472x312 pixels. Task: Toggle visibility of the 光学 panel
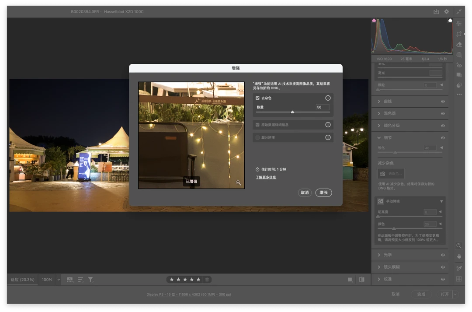click(x=443, y=255)
